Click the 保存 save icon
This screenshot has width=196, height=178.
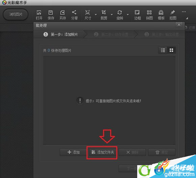(x=51, y=15)
